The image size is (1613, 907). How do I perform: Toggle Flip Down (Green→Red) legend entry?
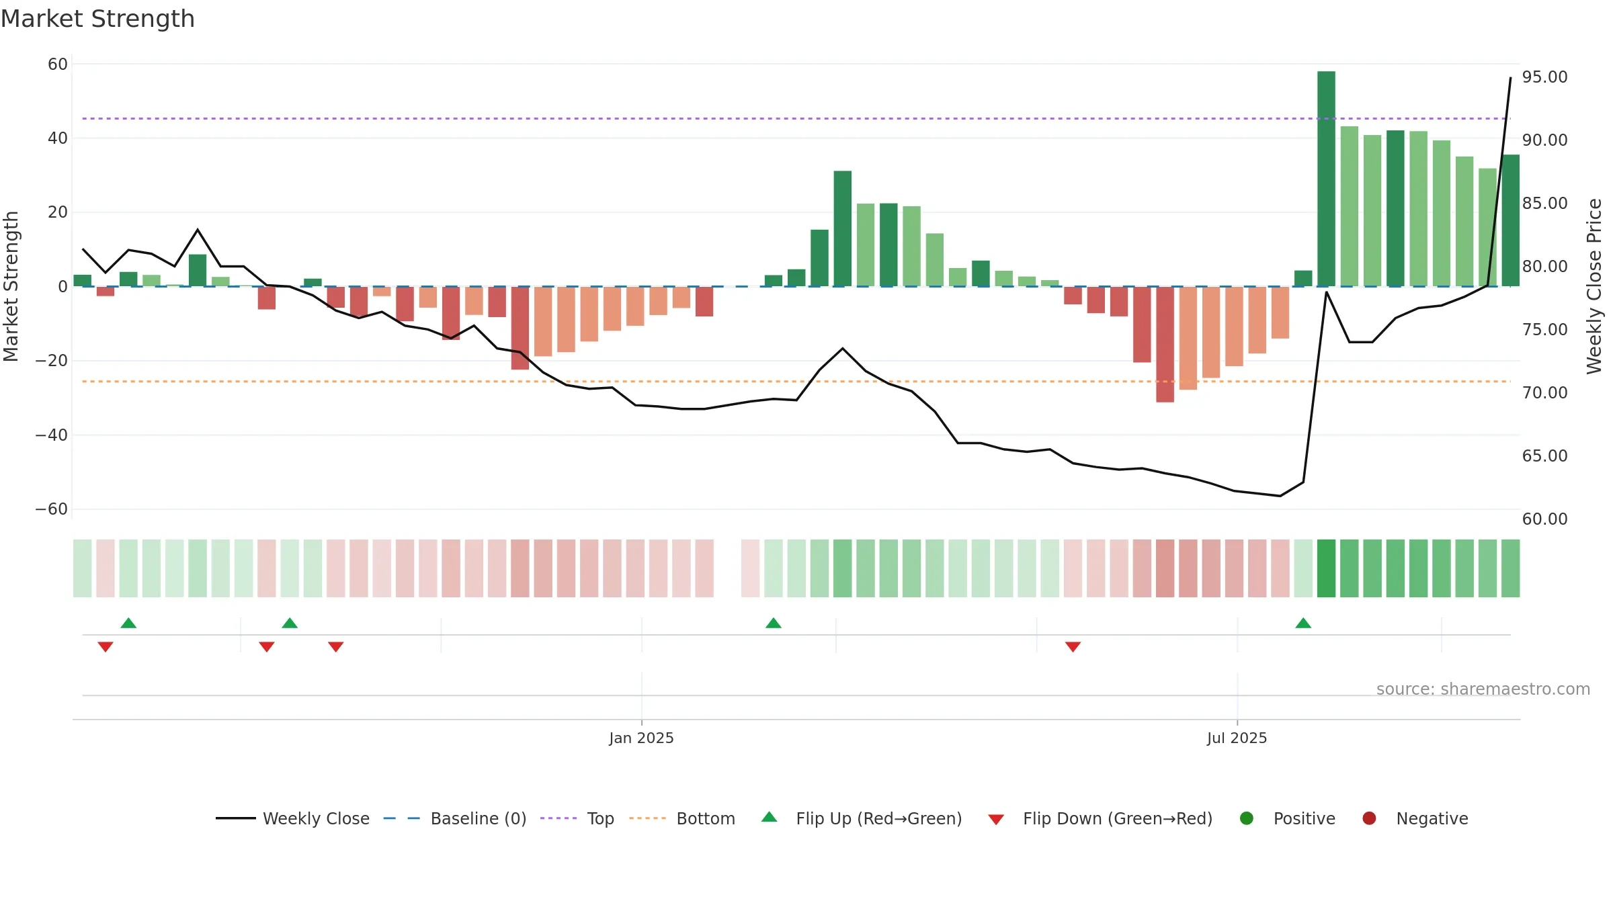point(1100,818)
